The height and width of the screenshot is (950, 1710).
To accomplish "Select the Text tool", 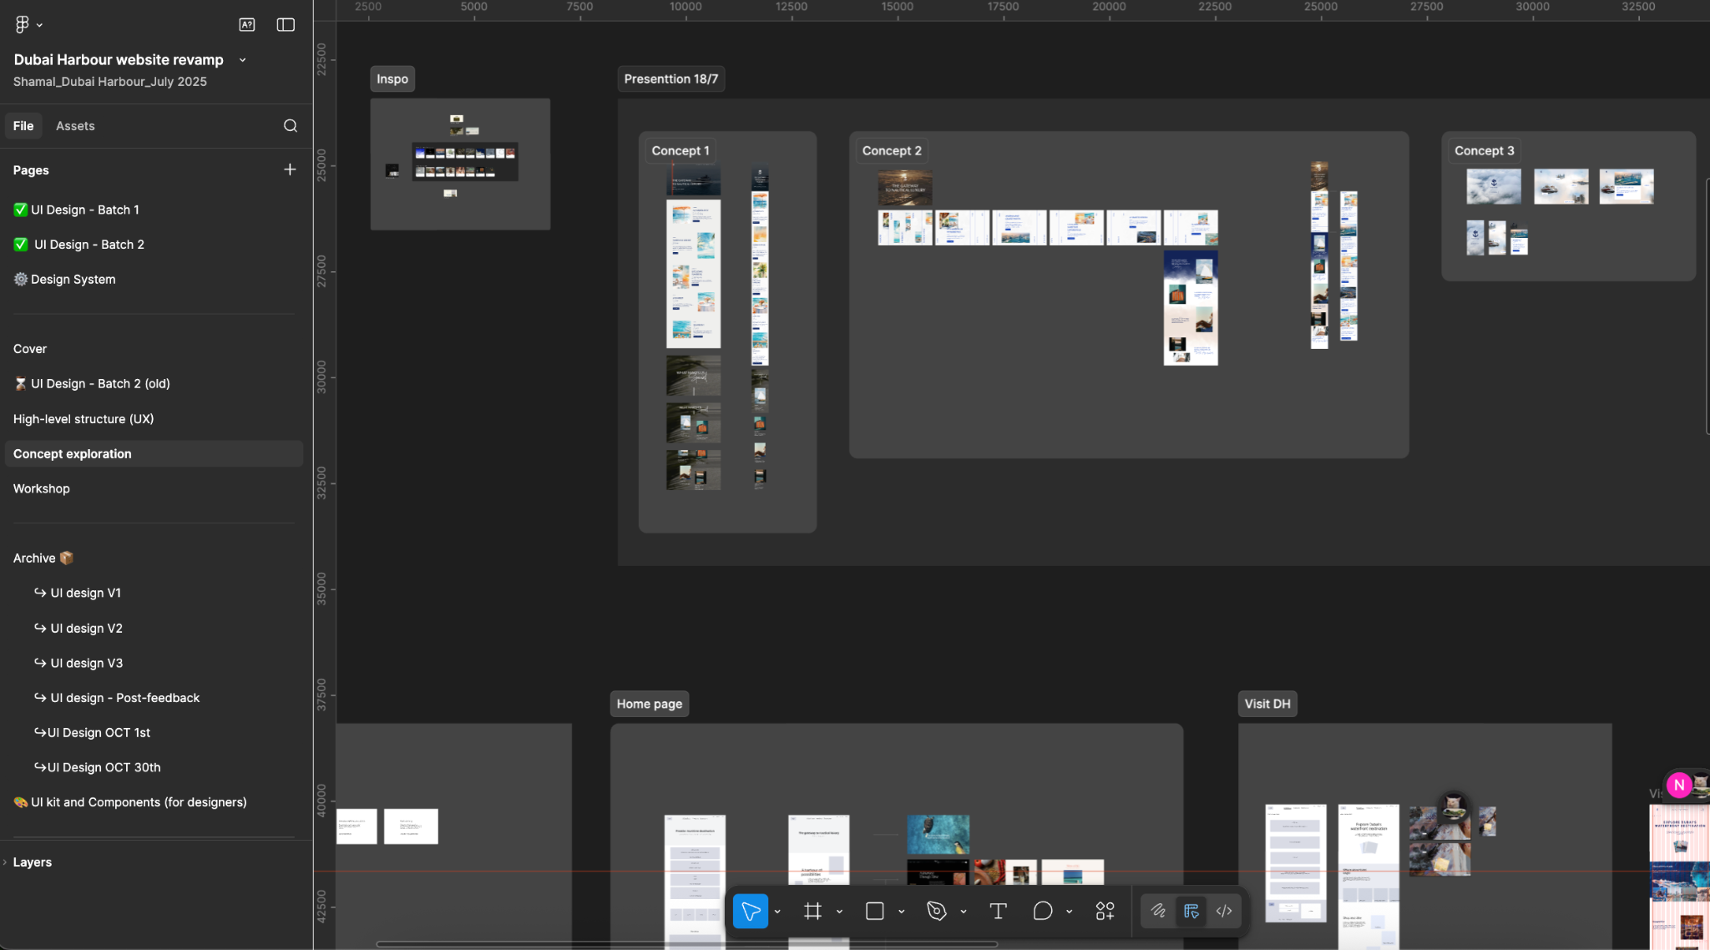I will (998, 911).
